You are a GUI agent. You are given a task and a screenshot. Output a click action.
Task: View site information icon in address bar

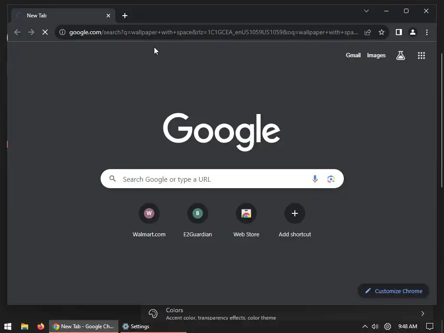click(62, 32)
